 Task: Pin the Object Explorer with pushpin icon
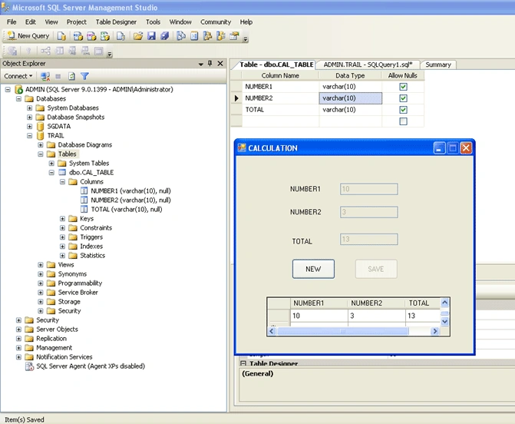point(210,64)
